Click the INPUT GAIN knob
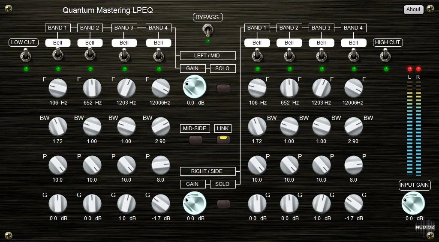Image resolution: width=439 pixels, height=242 pixels. [413, 203]
